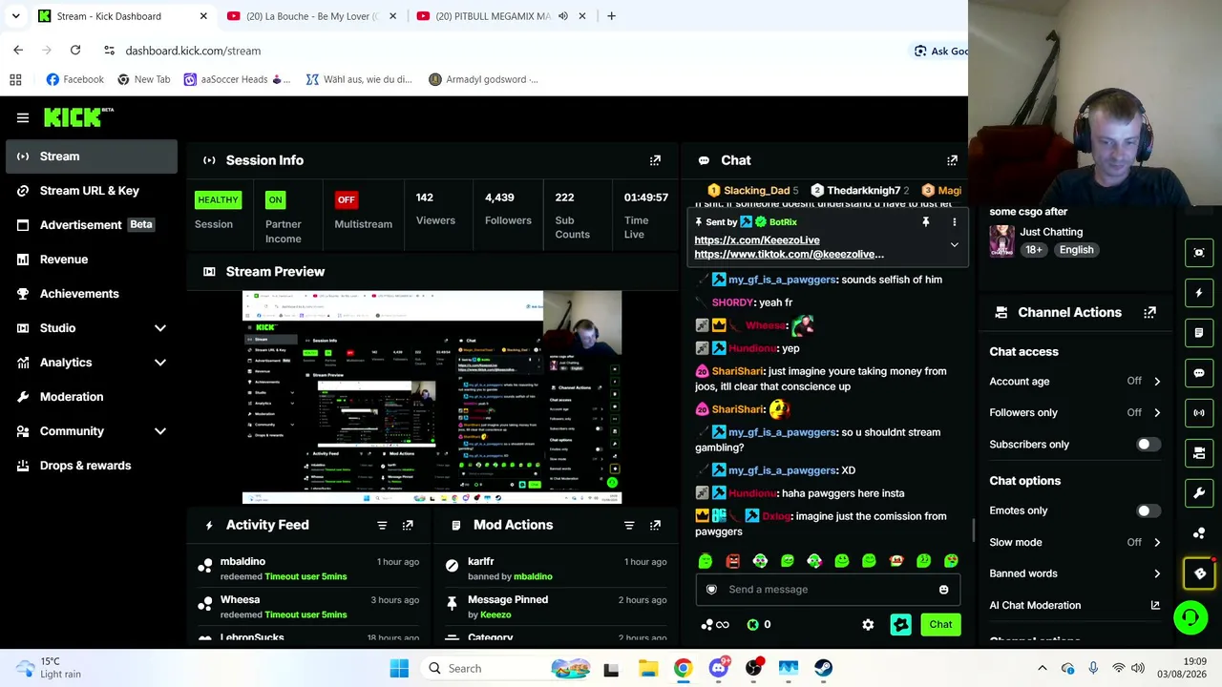Open Drops & rewards page
The image size is (1222, 687).
click(92, 466)
